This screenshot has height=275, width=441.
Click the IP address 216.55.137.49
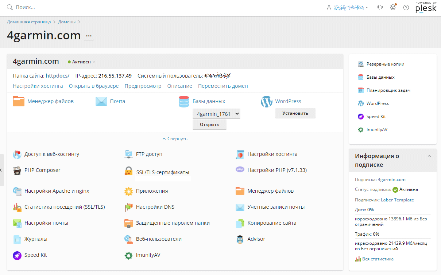115,76
